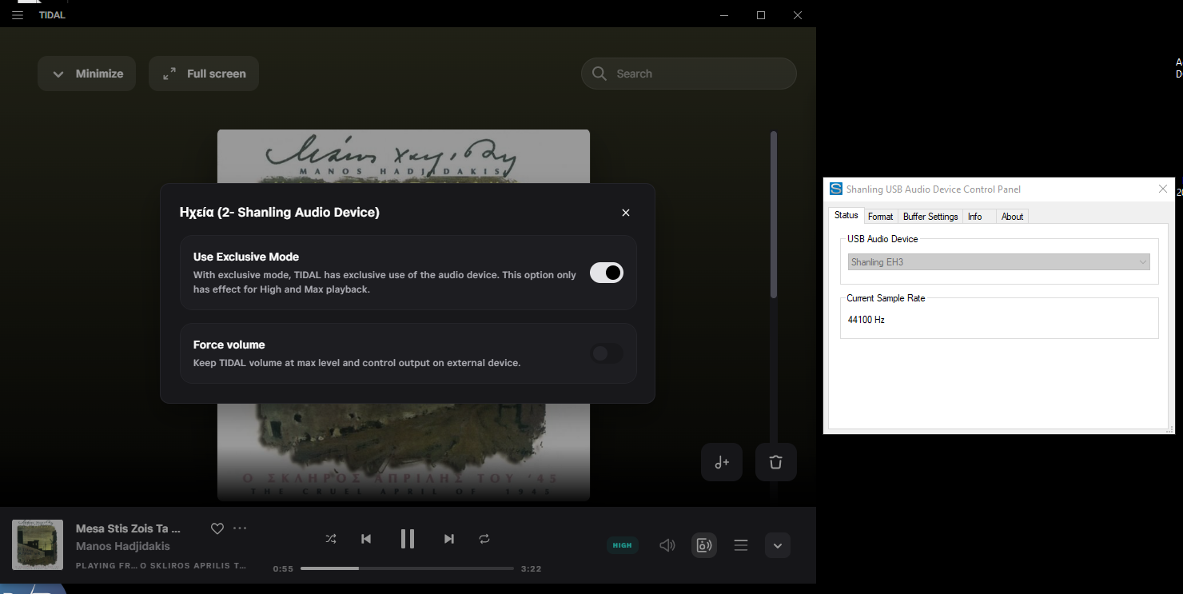Delete item using trash icon
The height and width of the screenshot is (594, 1183).
click(x=775, y=462)
